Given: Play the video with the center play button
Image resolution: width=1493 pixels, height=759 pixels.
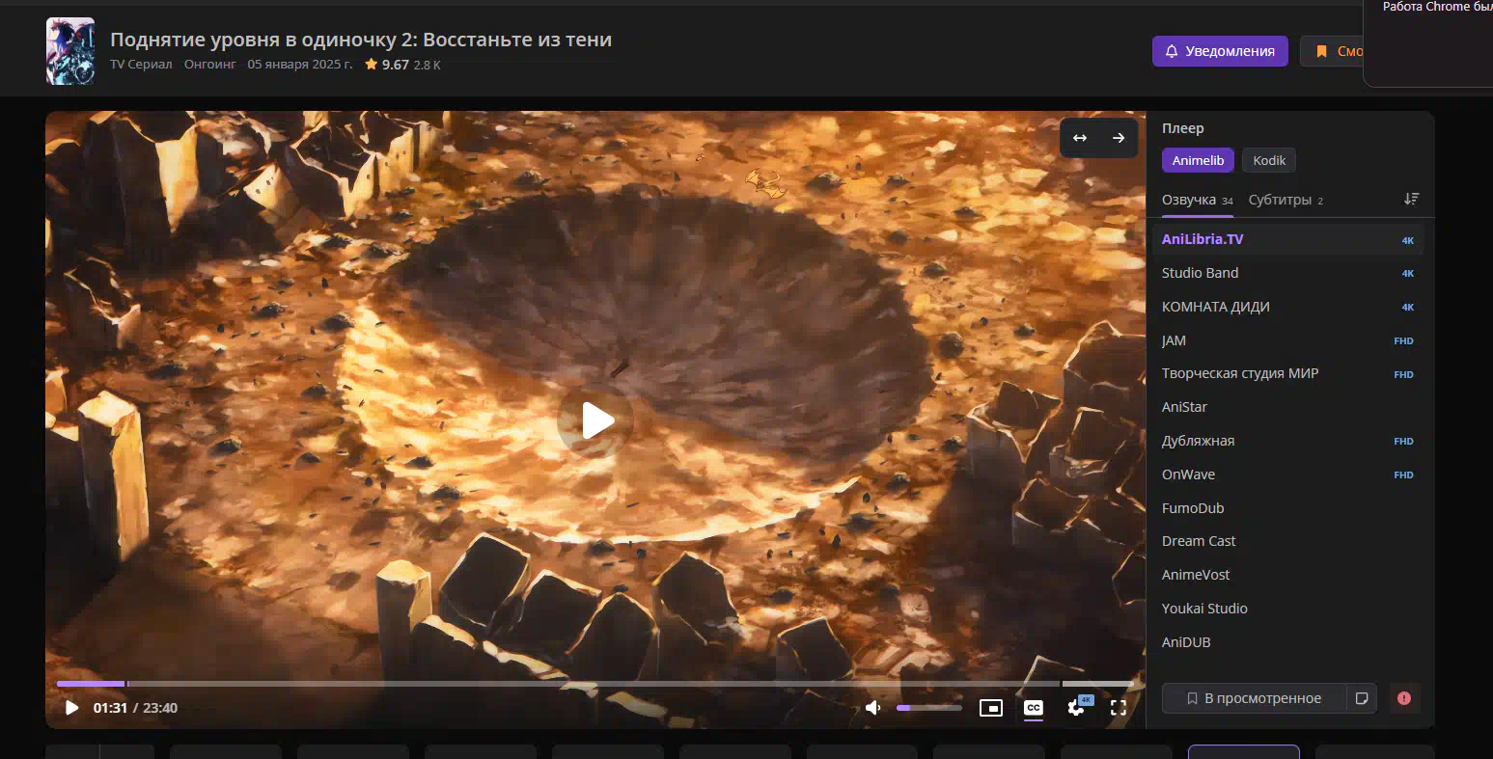Looking at the screenshot, I should pos(595,420).
